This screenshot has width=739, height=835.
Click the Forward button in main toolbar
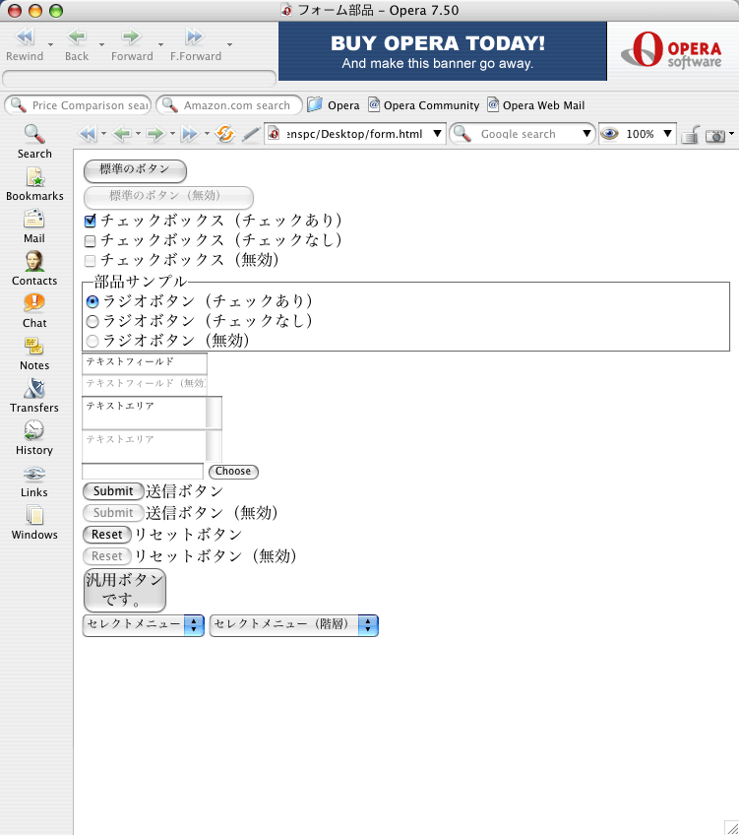[132, 44]
